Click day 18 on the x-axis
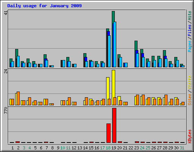Screen dimensions: 194x152 point(108,148)
